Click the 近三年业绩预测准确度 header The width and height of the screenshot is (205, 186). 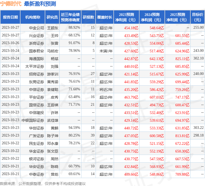point(70,17)
